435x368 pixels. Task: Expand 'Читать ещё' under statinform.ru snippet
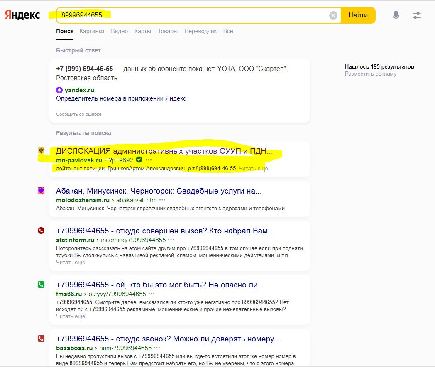(x=71, y=262)
